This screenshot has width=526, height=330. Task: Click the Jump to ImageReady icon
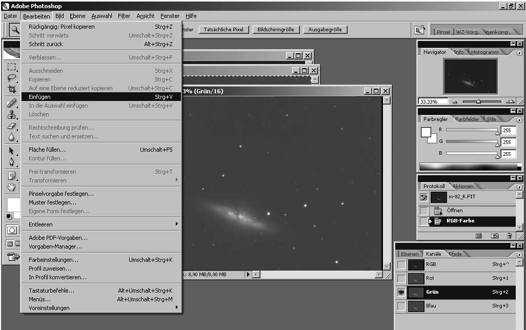tap(13, 257)
